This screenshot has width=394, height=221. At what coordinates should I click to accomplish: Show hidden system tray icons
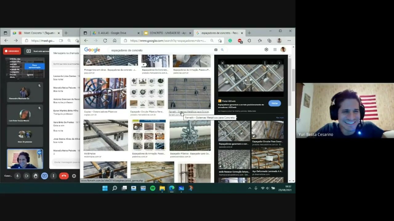[250, 188]
